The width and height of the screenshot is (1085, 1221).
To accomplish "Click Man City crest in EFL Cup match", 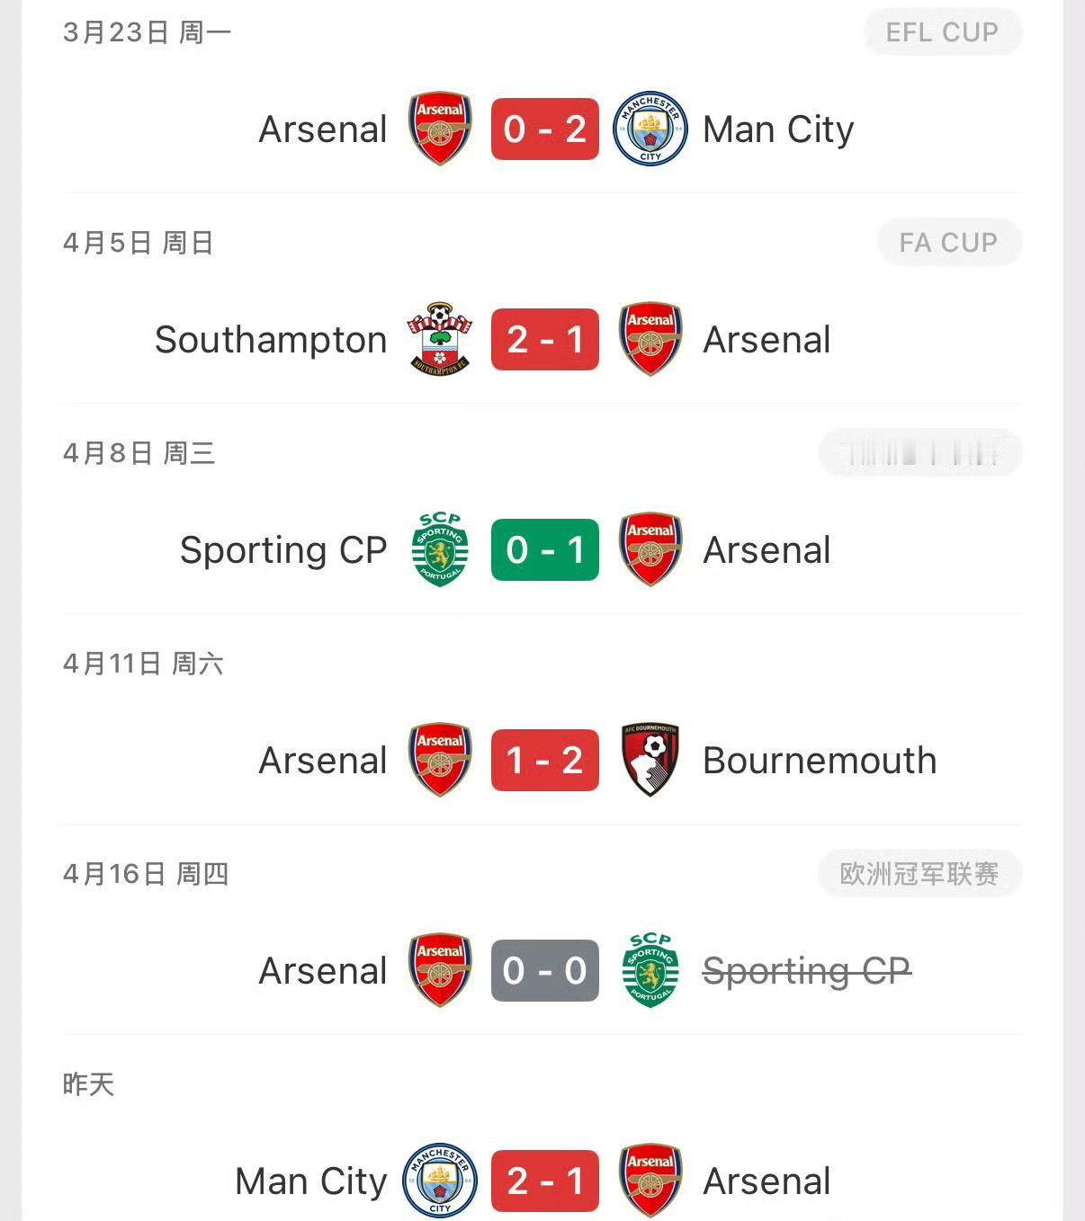I will [x=650, y=129].
